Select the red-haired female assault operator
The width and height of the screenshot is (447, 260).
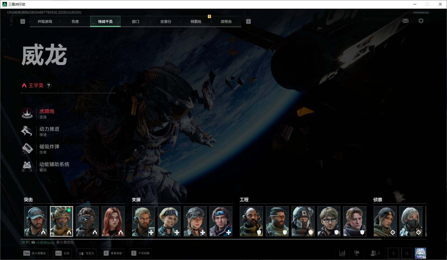113,221
